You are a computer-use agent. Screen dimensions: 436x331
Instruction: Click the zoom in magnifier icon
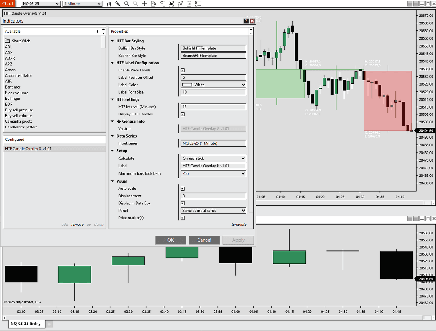coord(126,4)
